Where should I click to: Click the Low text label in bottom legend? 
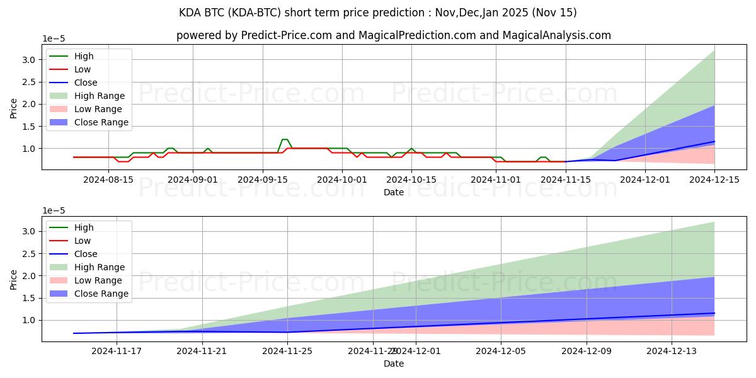tap(83, 241)
